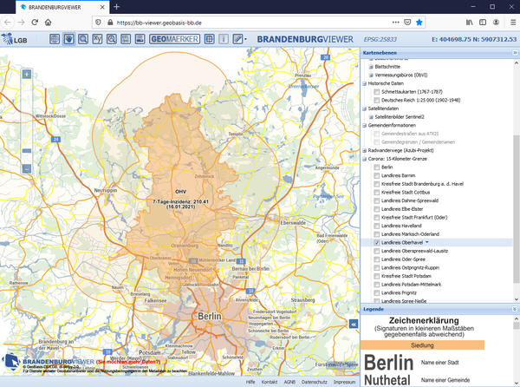Viewport: 520px width, 387px height.
Task: Open Landkreis Oberhavel layer options arrow
Action: [x=427, y=242]
